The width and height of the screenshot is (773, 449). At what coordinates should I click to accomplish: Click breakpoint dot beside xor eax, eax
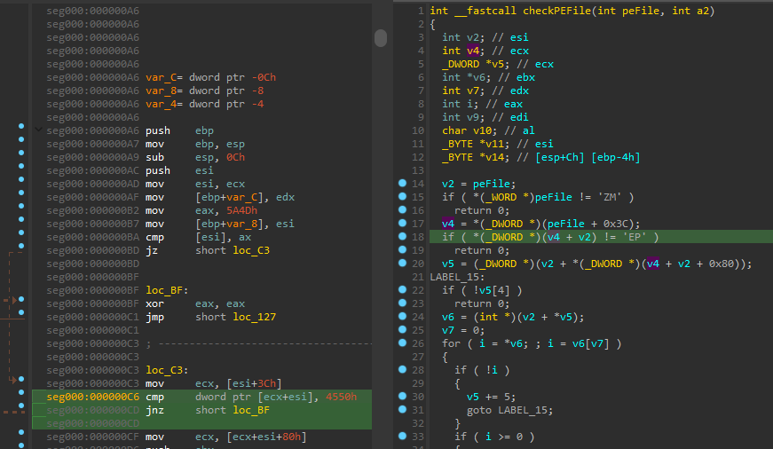click(x=21, y=299)
